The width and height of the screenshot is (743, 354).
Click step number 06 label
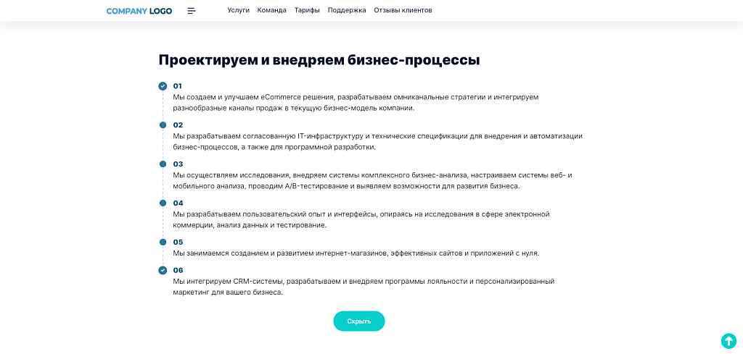(178, 270)
